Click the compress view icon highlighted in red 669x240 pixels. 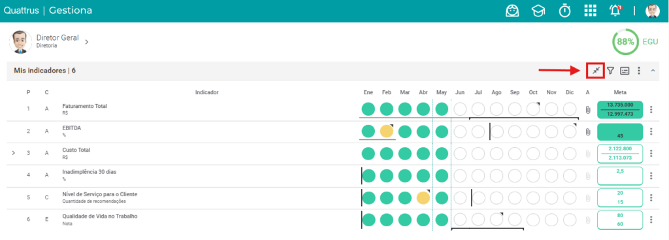coord(596,71)
